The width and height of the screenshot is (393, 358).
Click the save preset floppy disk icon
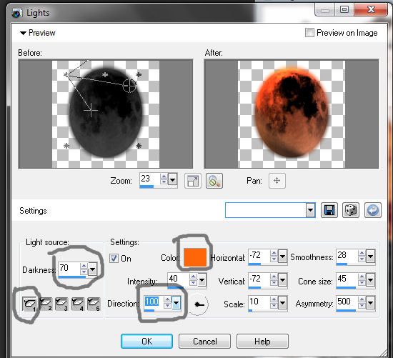329,210
